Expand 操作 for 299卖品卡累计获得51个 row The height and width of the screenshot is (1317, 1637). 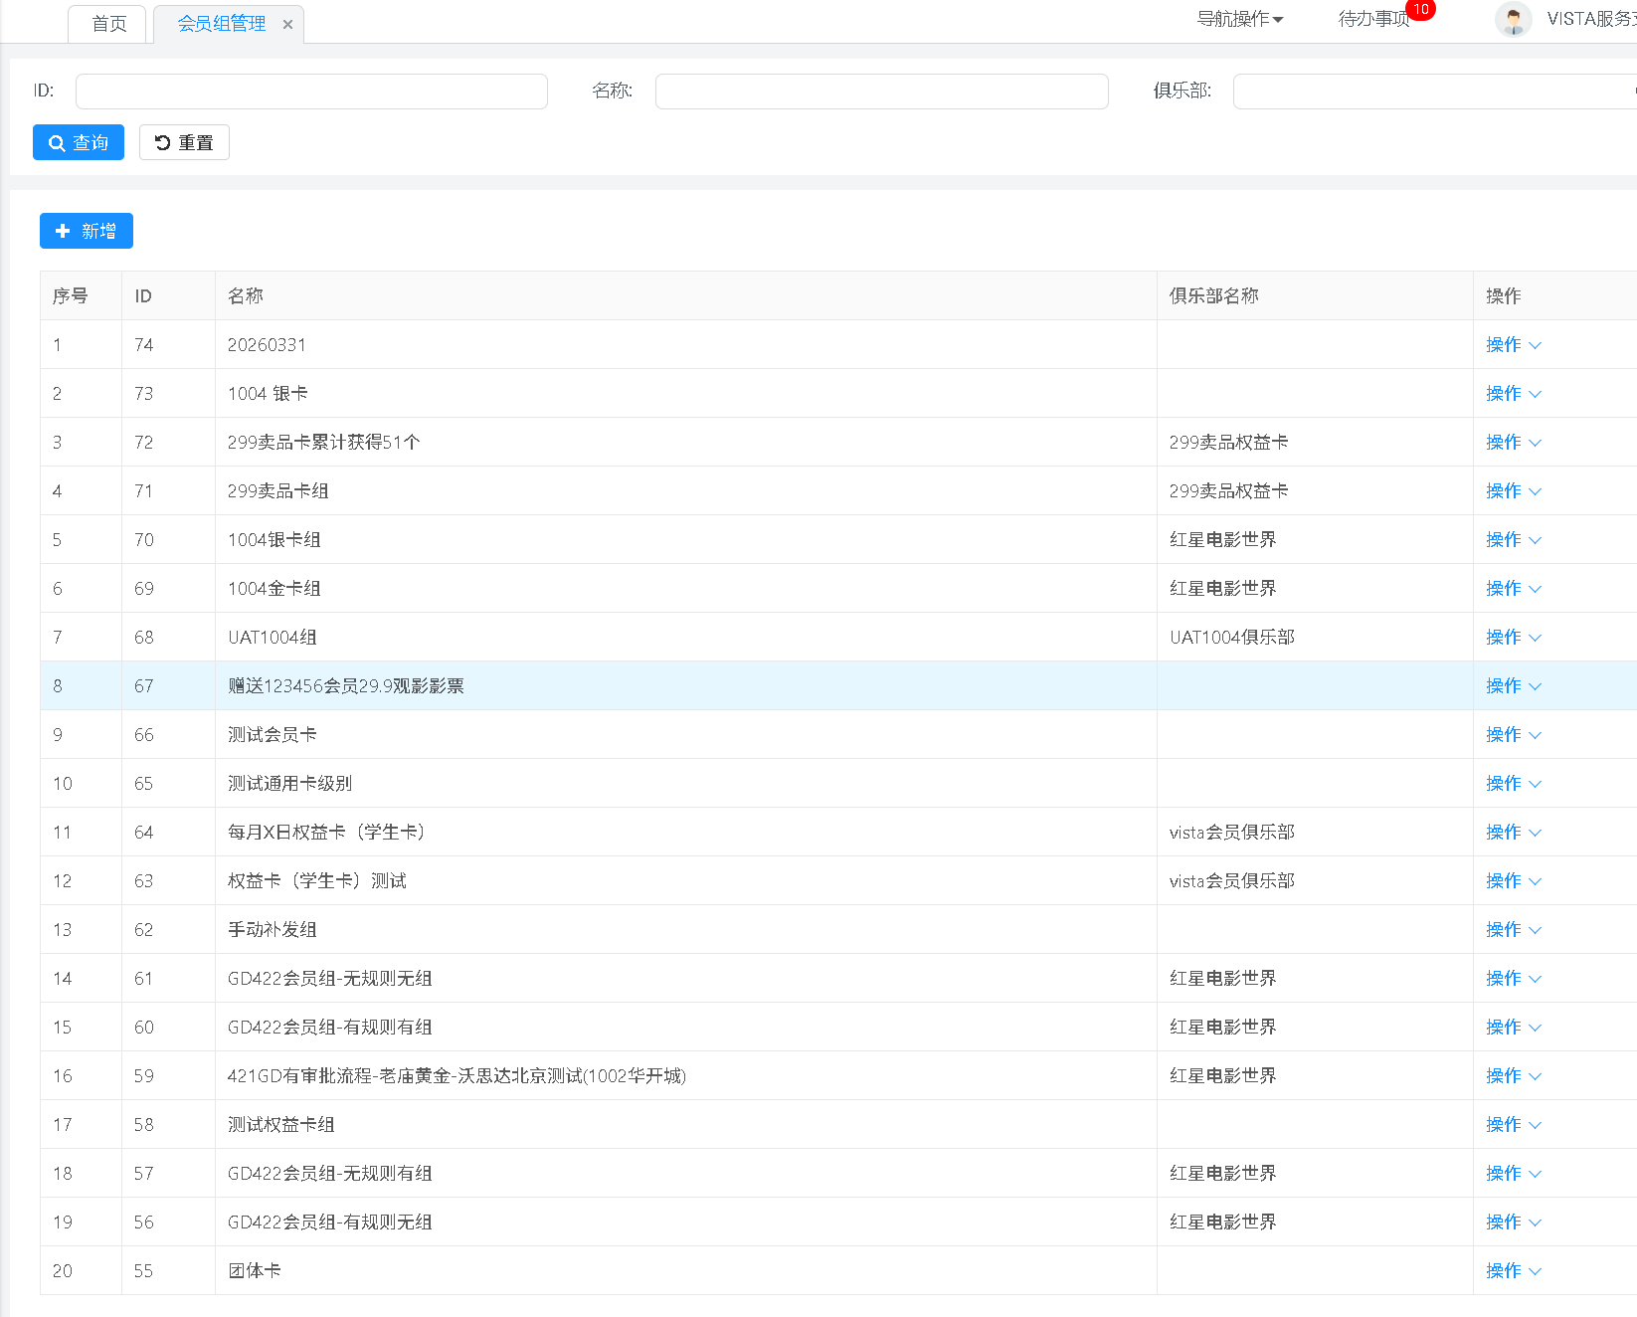pos(1513,443)
